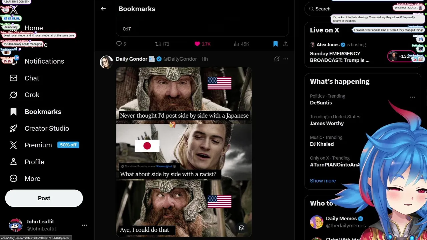Ask Grok about Daily Gondor post
427x240 pixels.
(277, 59)
